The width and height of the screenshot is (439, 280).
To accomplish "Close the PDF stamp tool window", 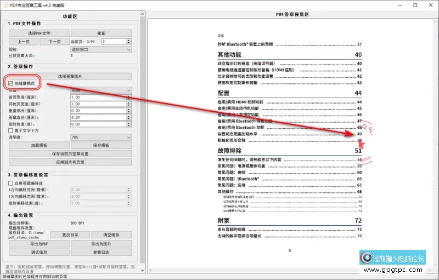I will [431, 5].
